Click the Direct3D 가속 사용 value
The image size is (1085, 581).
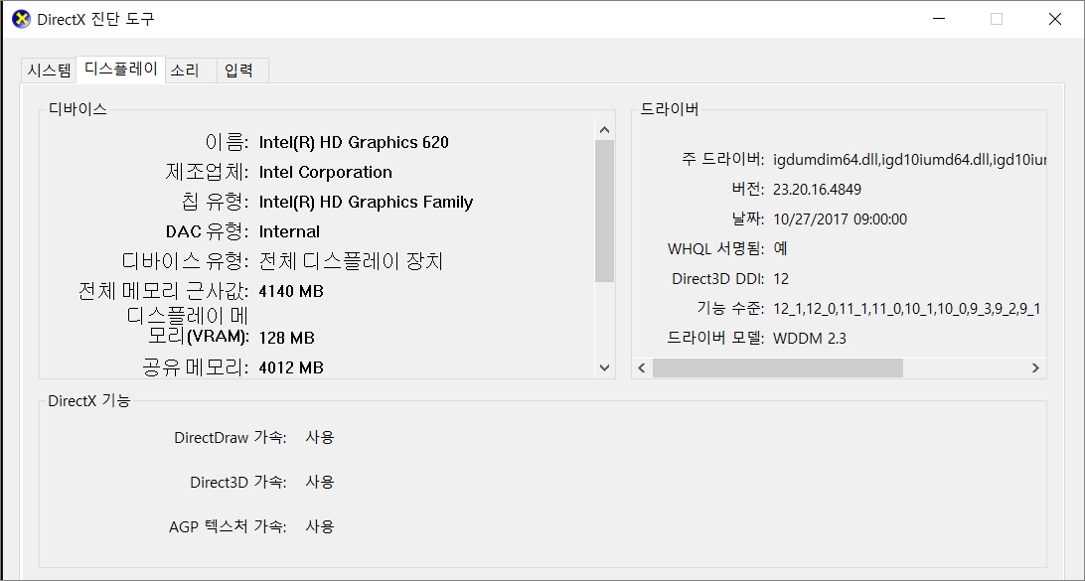(320, 482)
